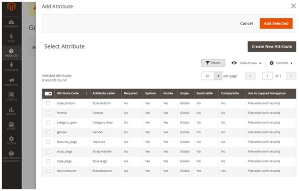Sort by Attribute Code arrow icon
This screenshot has height=191, width=299.
click(86, 93)
